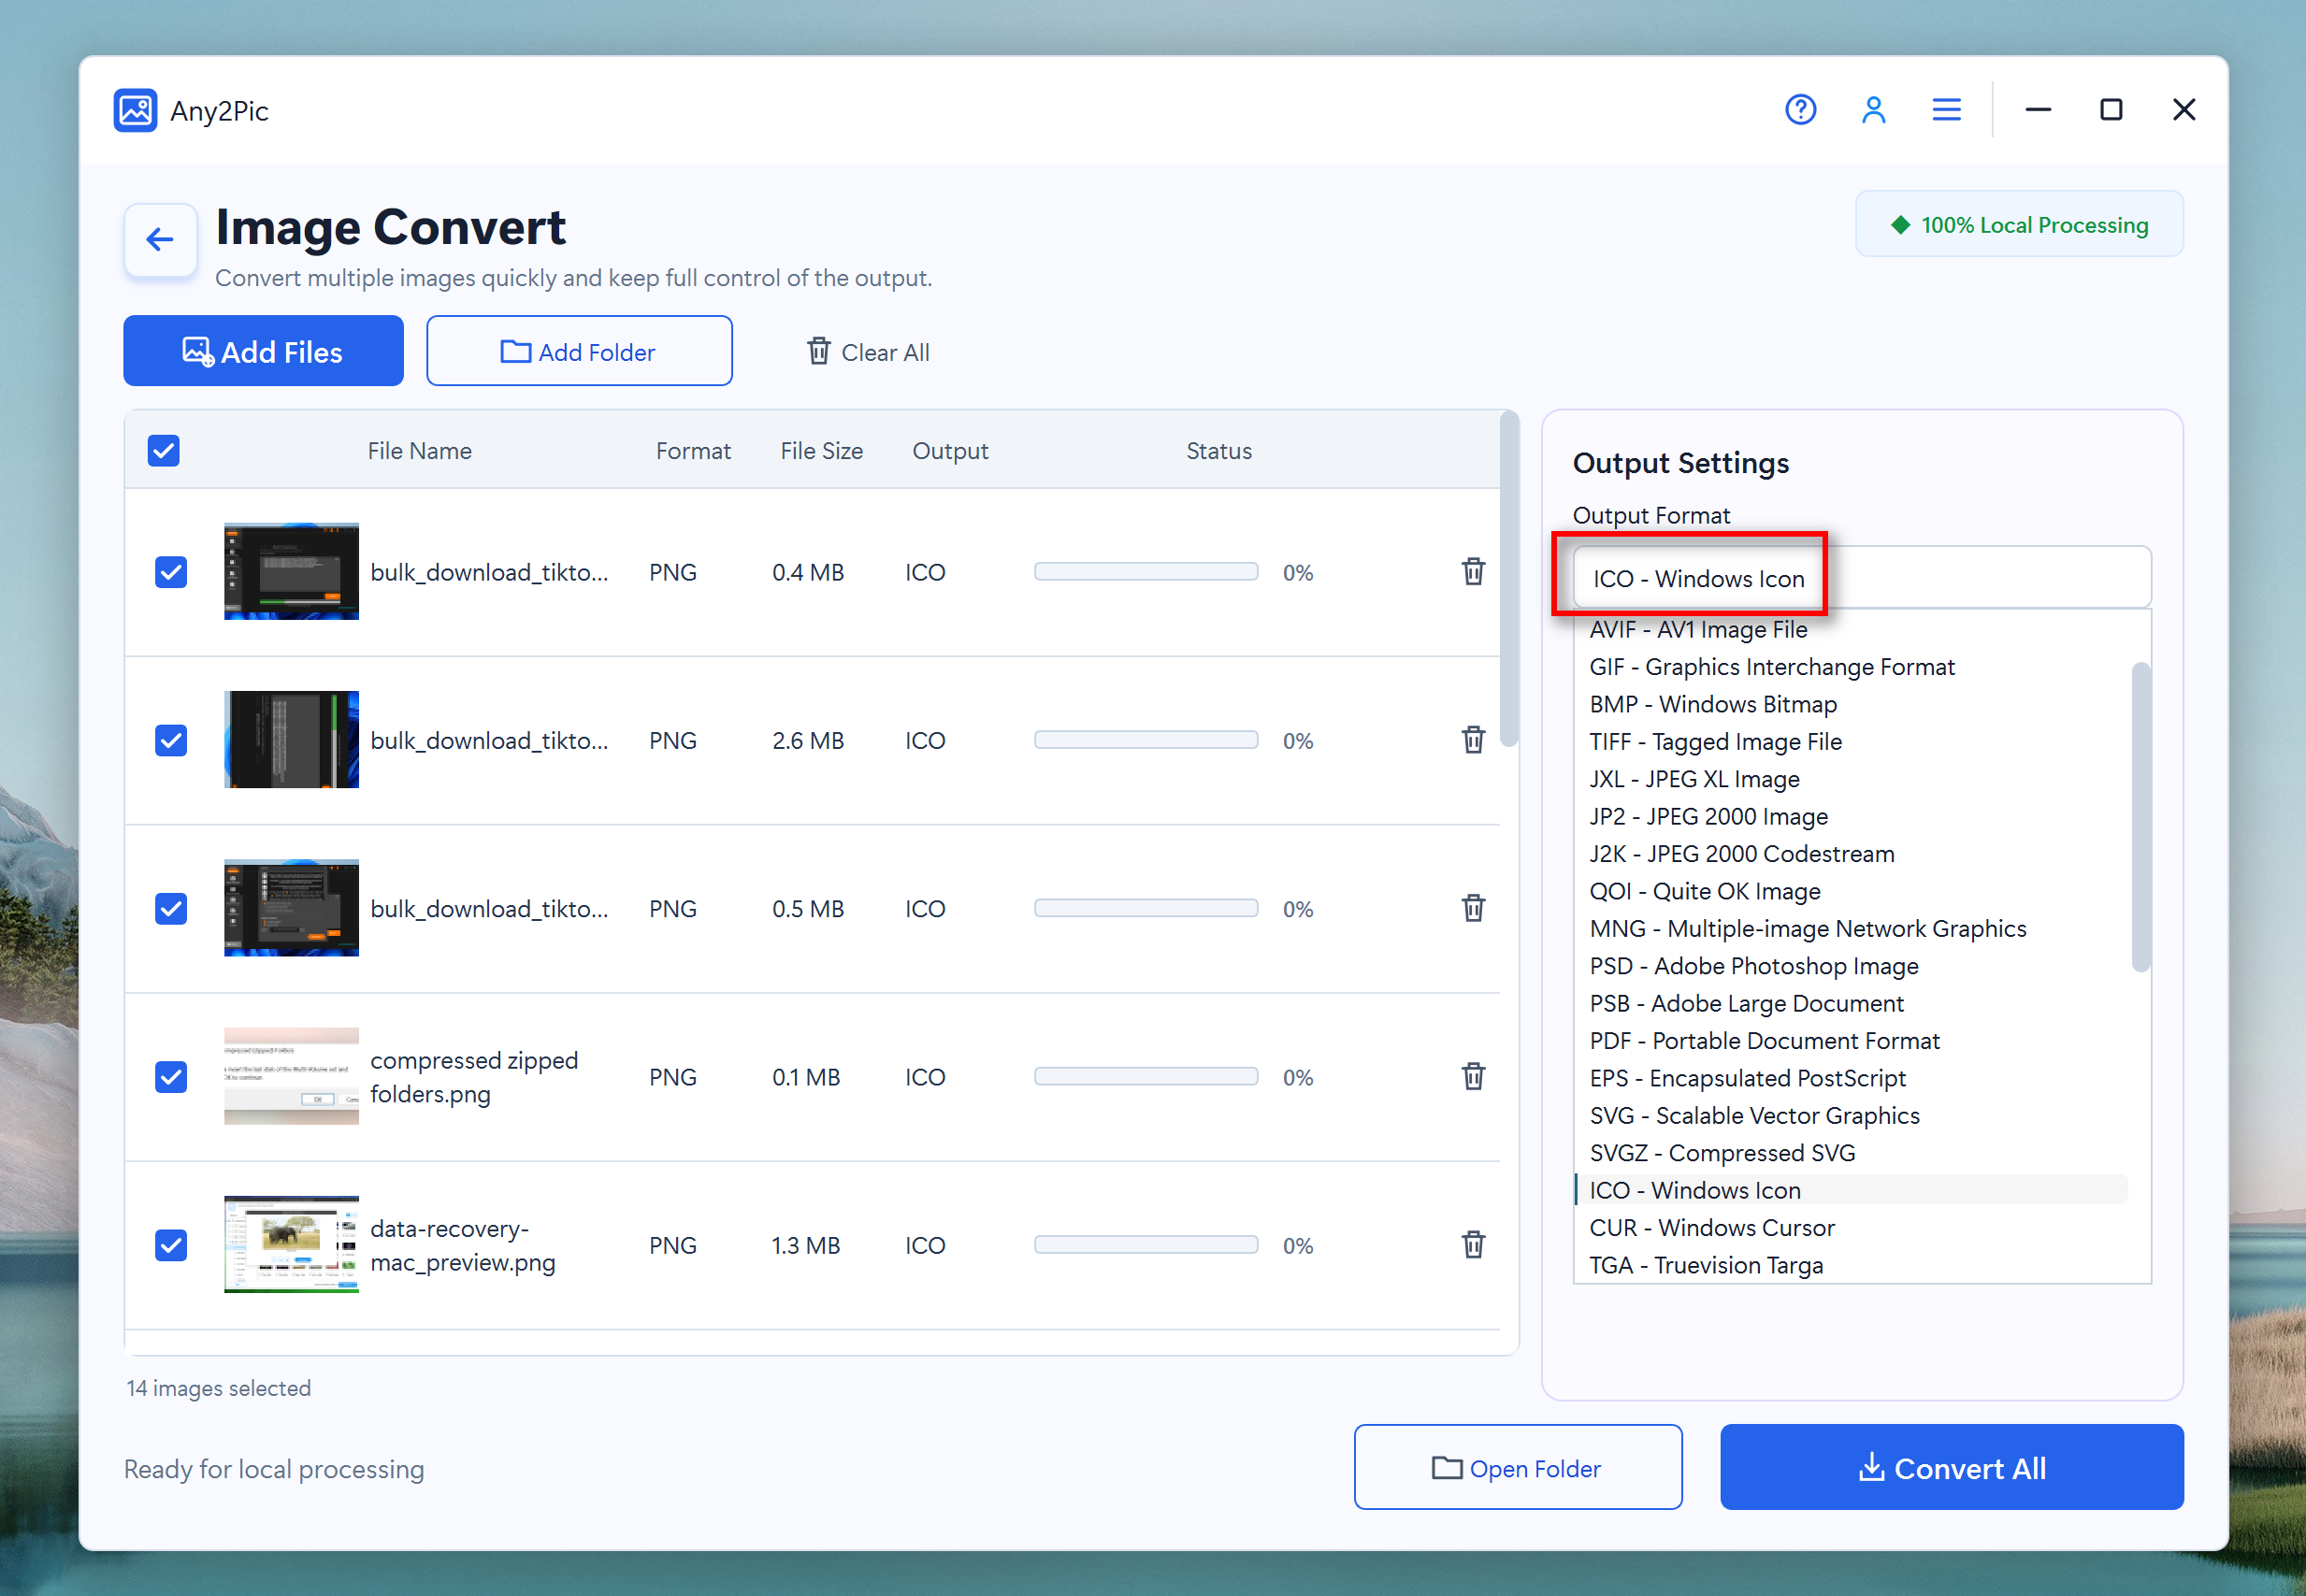Select EPS - Encapsulated PostScript
Viewport: 2306px width, 1596px height.
click(1851, 1078)
